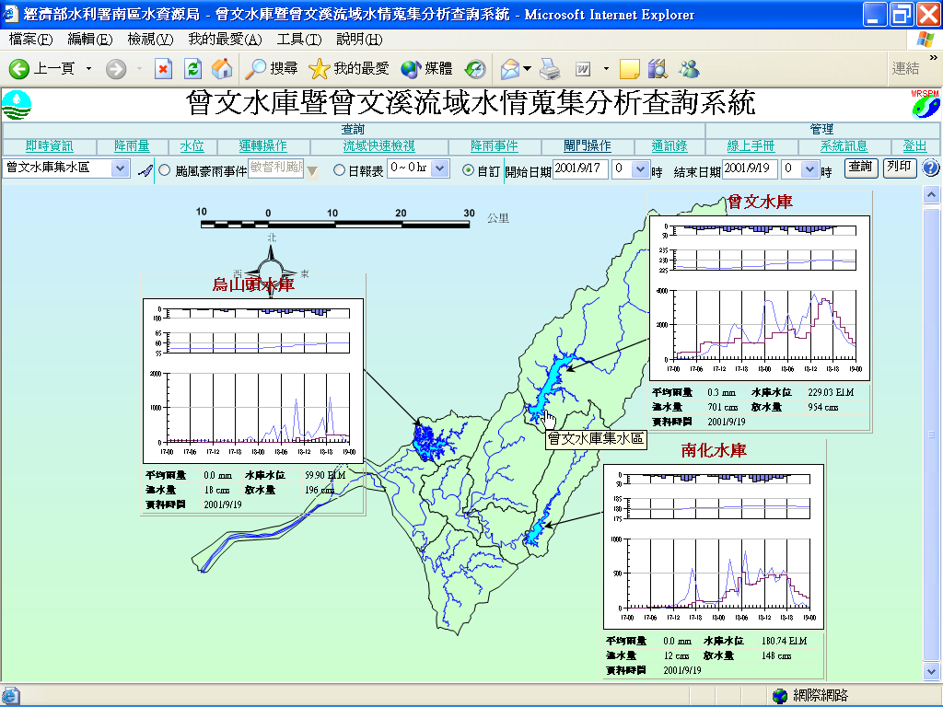Print the page with printer icon
The image size is (943, 707).
550,69
